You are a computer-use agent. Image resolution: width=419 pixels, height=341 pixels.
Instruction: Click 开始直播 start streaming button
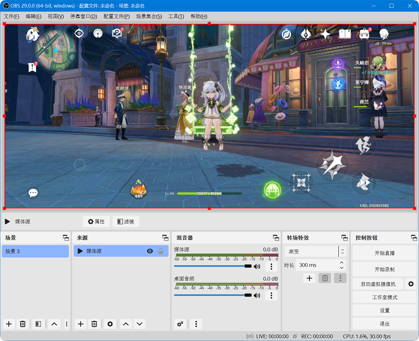pos(384,253)
